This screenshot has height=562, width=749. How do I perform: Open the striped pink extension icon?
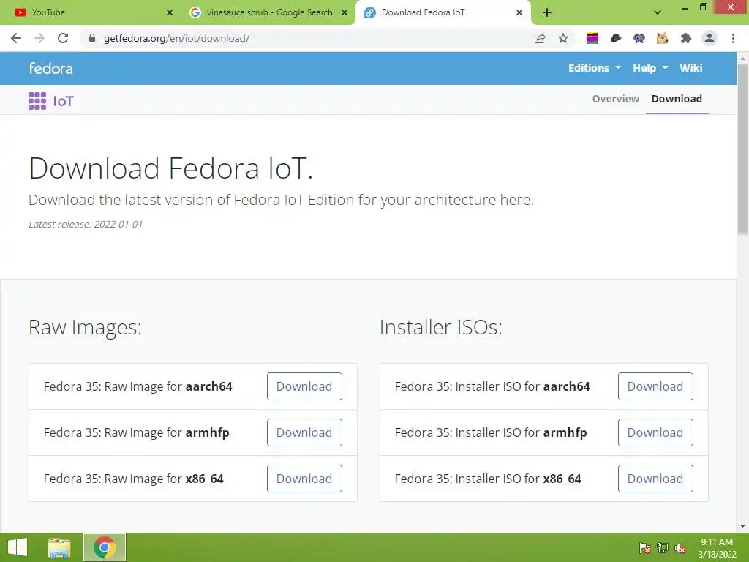(592, 38)
